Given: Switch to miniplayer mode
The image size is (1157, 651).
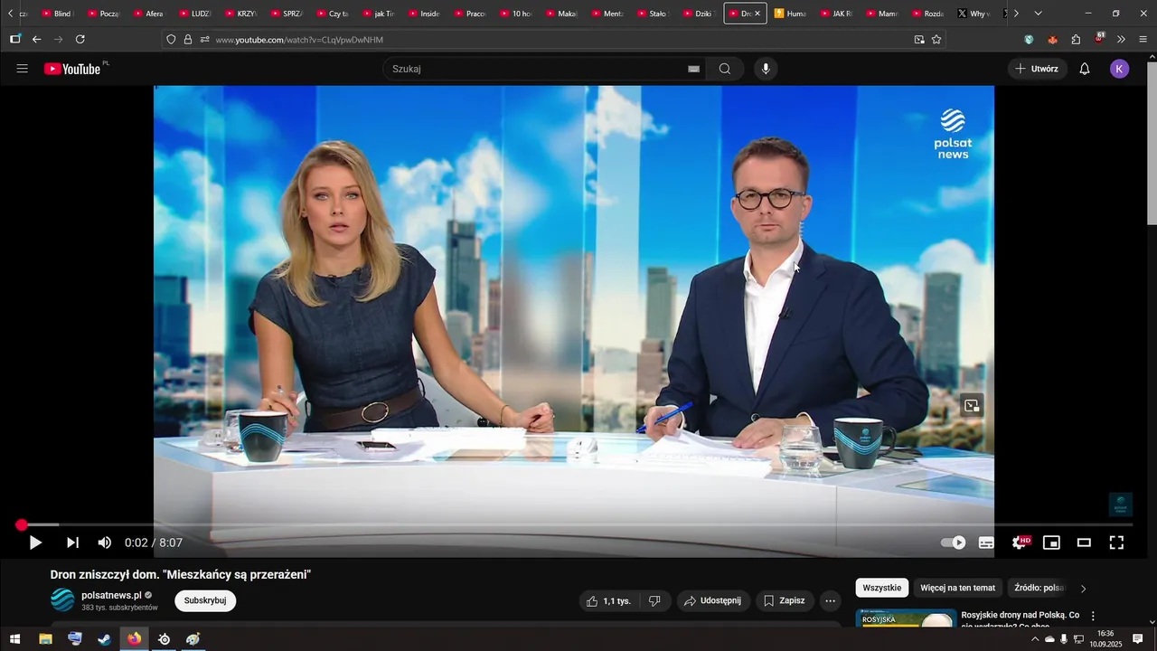Looking at the screenshot, I should [1051, 542].
